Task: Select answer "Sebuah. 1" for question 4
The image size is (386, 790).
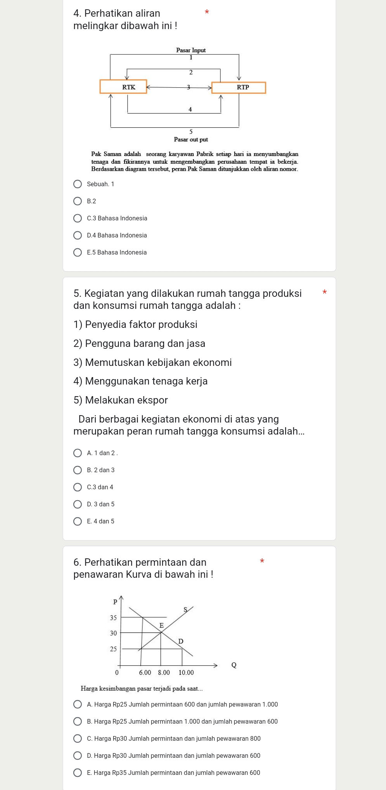Action: pos(78,184)
